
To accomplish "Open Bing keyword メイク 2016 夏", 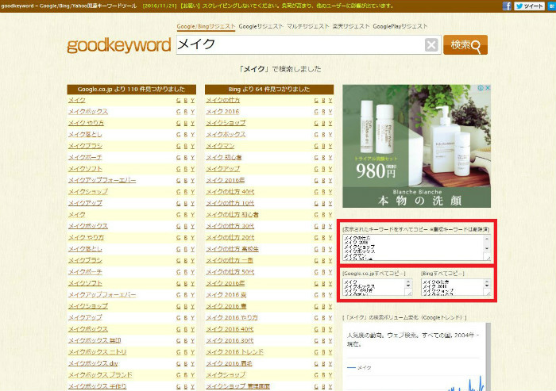I will pyautogui.click(x=226, y=295).
